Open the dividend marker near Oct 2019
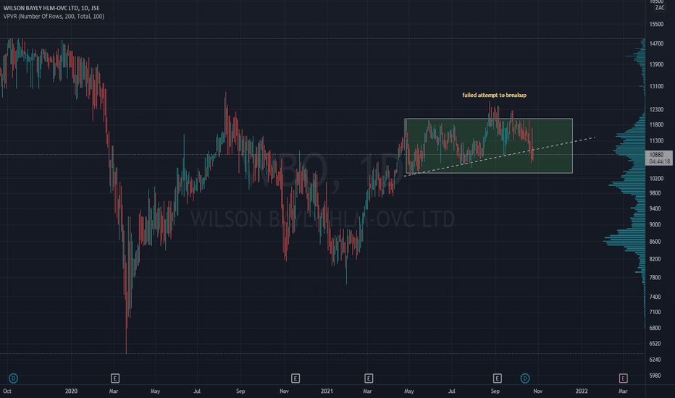Screen dimensions: 675x398 point(13,378)
